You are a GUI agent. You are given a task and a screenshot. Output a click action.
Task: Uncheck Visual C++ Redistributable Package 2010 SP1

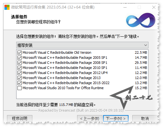click(19, 68)
